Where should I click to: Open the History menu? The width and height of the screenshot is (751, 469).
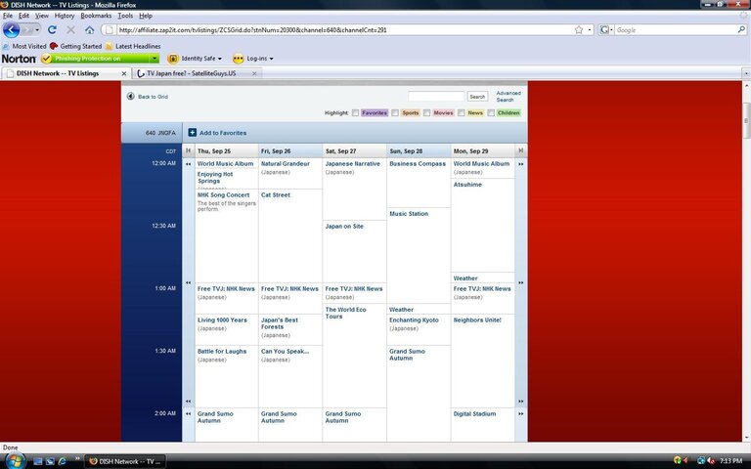point(65,16)
